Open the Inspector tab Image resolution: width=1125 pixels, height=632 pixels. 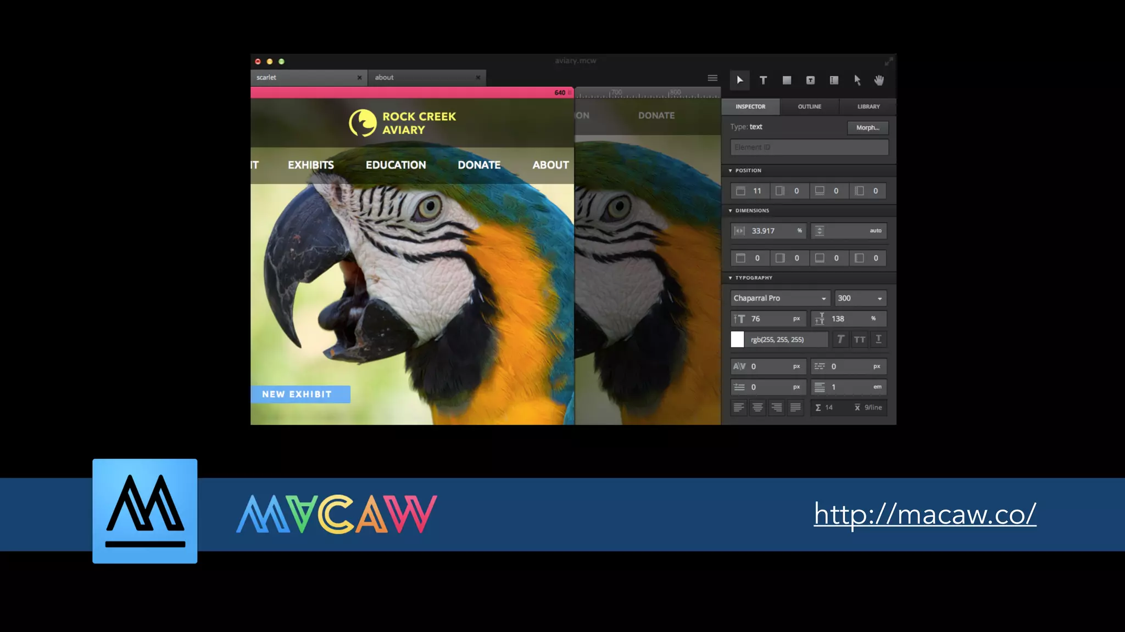(x=750, y=106)
